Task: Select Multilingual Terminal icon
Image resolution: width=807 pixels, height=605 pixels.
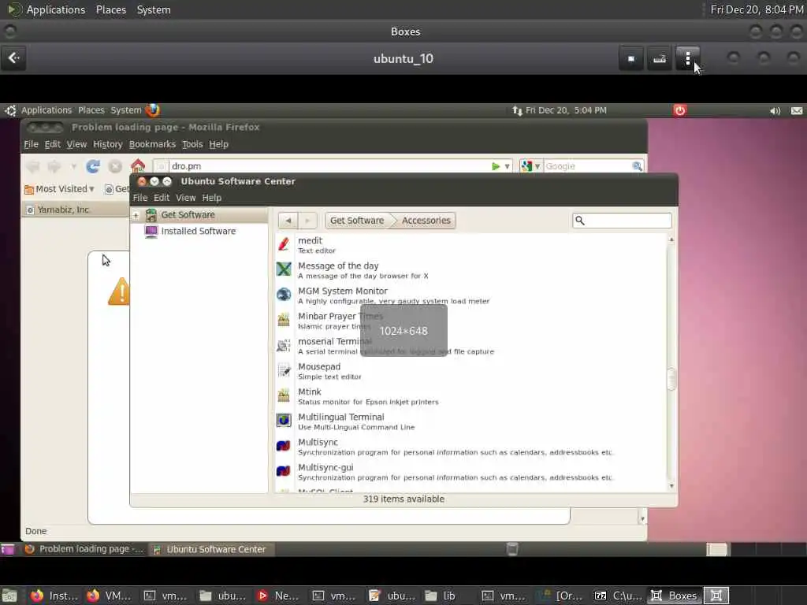Action: (284, 421)
